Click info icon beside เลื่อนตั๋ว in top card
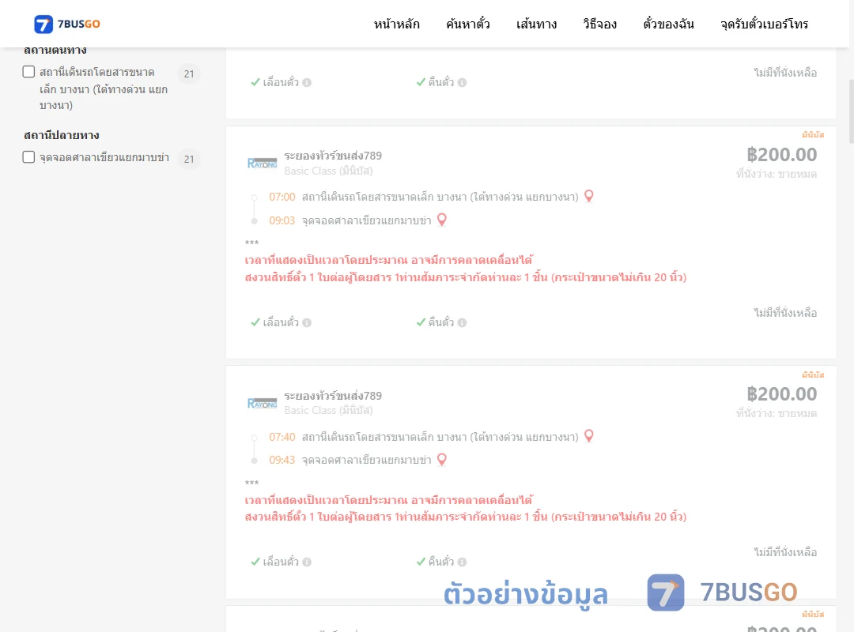Viewport: 854px width, 632px height. [x=307, y=83]
